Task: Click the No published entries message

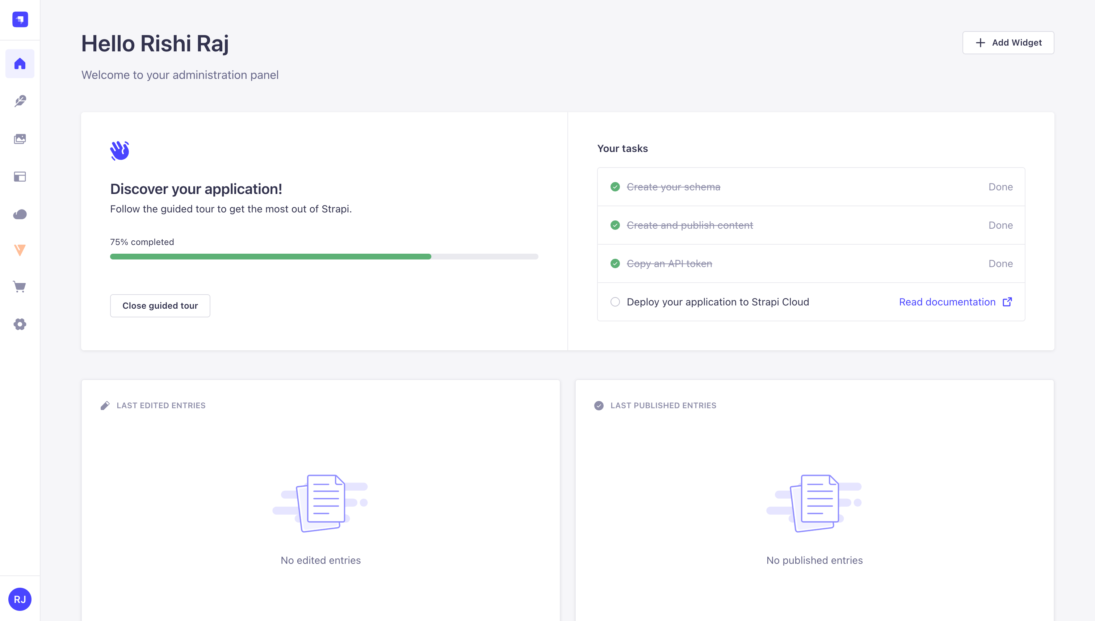Action: 814,560
